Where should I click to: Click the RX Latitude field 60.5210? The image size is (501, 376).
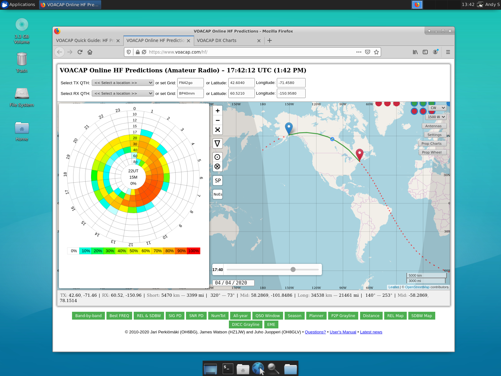(241, 93)
